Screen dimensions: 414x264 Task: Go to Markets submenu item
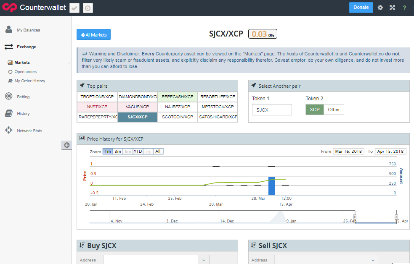pos(22,63)
